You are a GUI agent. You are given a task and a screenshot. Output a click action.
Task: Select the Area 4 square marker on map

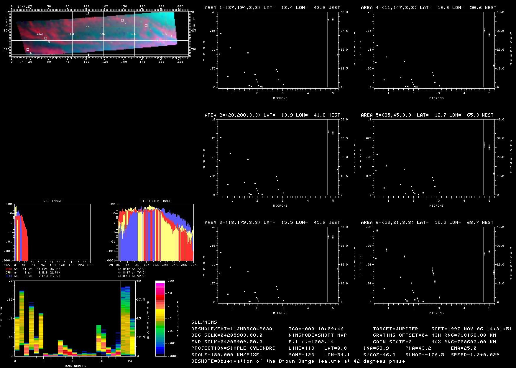point(122,20)
